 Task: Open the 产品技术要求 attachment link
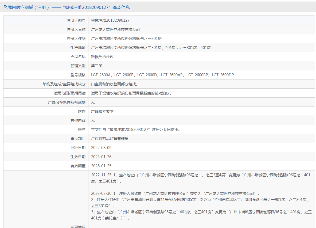pyautogui.click(x=102, y=111)
